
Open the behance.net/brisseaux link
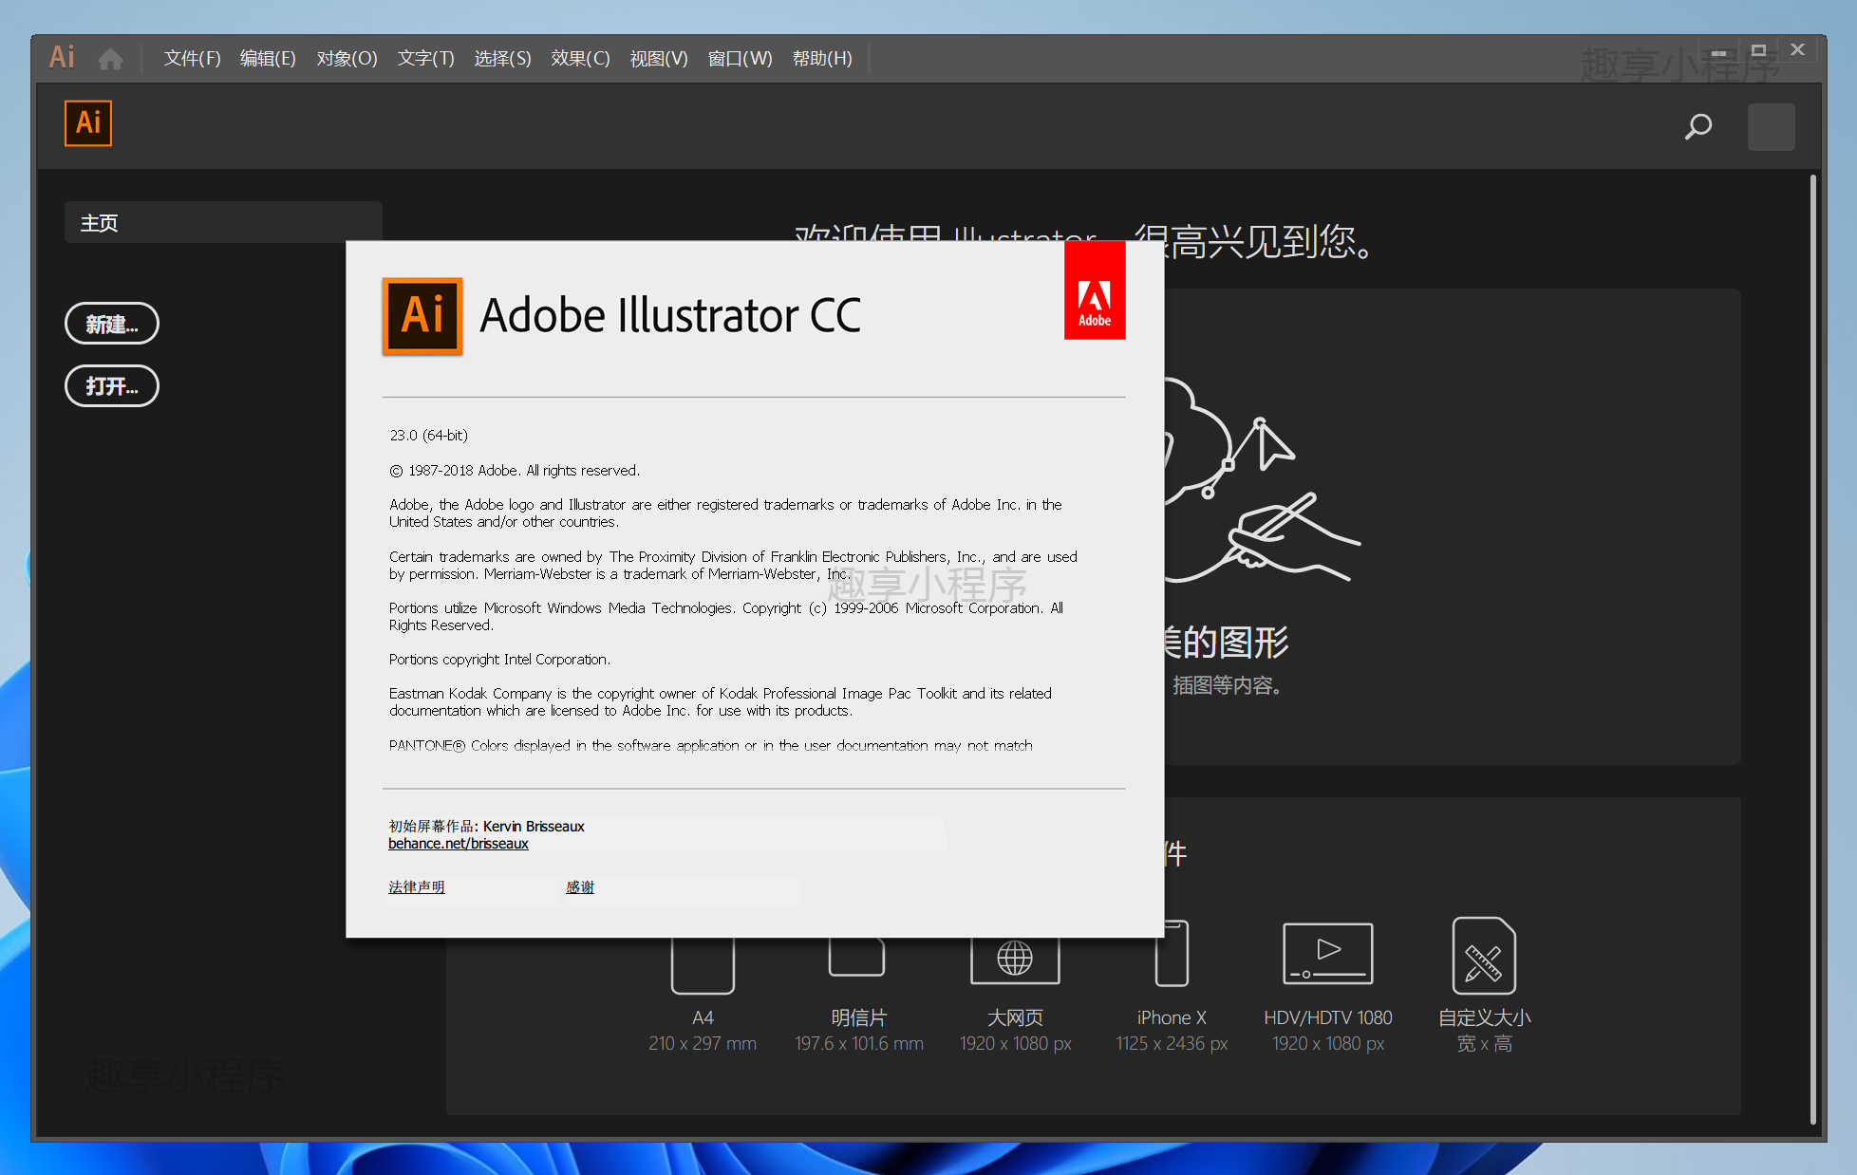click(459, 844)
